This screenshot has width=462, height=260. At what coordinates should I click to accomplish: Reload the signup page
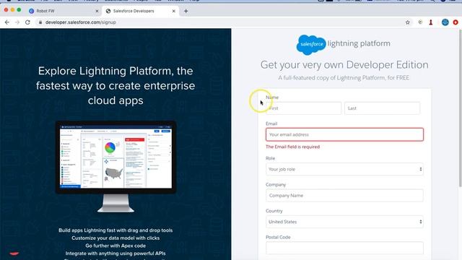[27, 22]
